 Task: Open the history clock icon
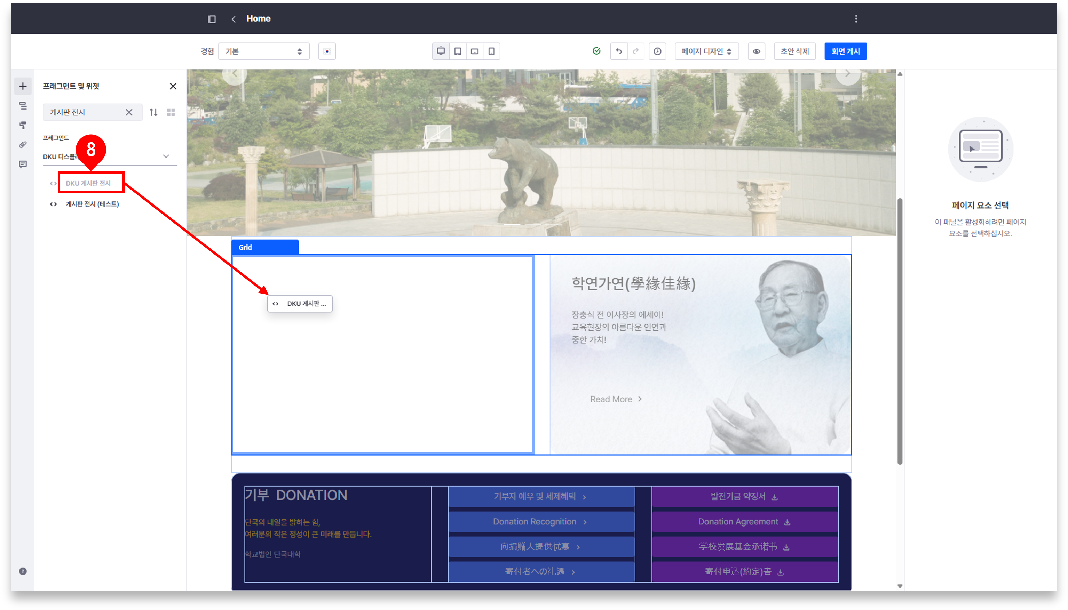(657, 51)
